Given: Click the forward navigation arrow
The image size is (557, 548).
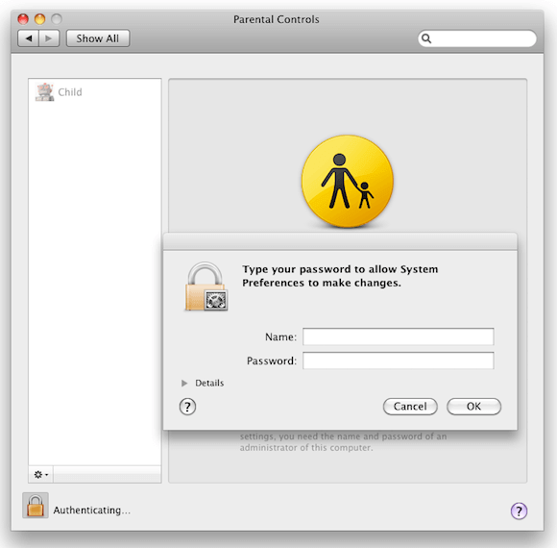Looking at the screenshot, I should click(x=49, y=38).
